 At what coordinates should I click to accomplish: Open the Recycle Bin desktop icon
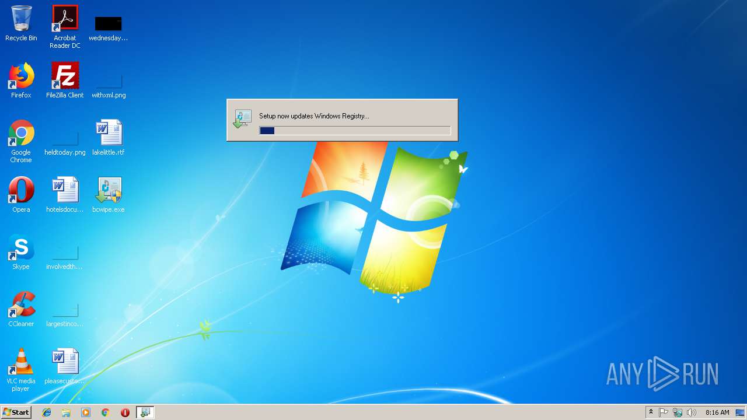coord(21,23)
